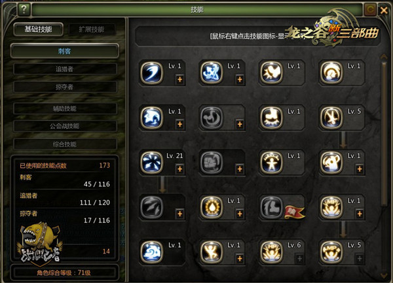Image resolution: width=393 pixels, height=283 pixels.
Task: Add a point to Lv. 21 skill
Action: click(x=179, y=169)
